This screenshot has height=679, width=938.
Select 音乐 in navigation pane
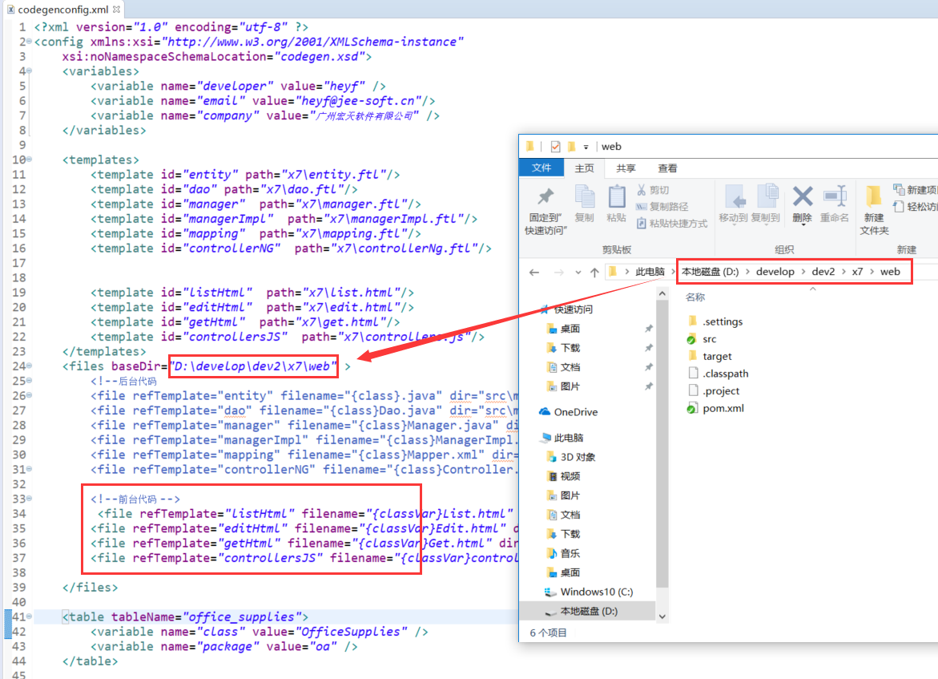[563, 553]
